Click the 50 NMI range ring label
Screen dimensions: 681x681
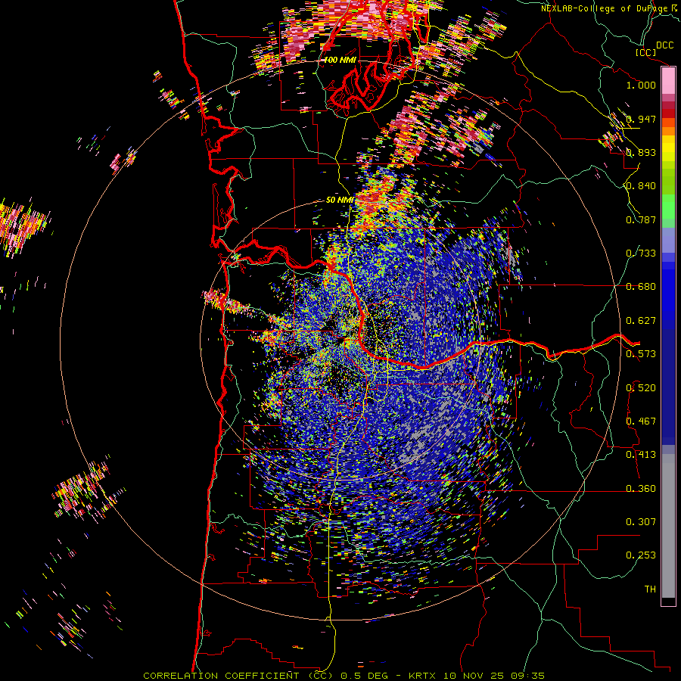tap(340, 201)
